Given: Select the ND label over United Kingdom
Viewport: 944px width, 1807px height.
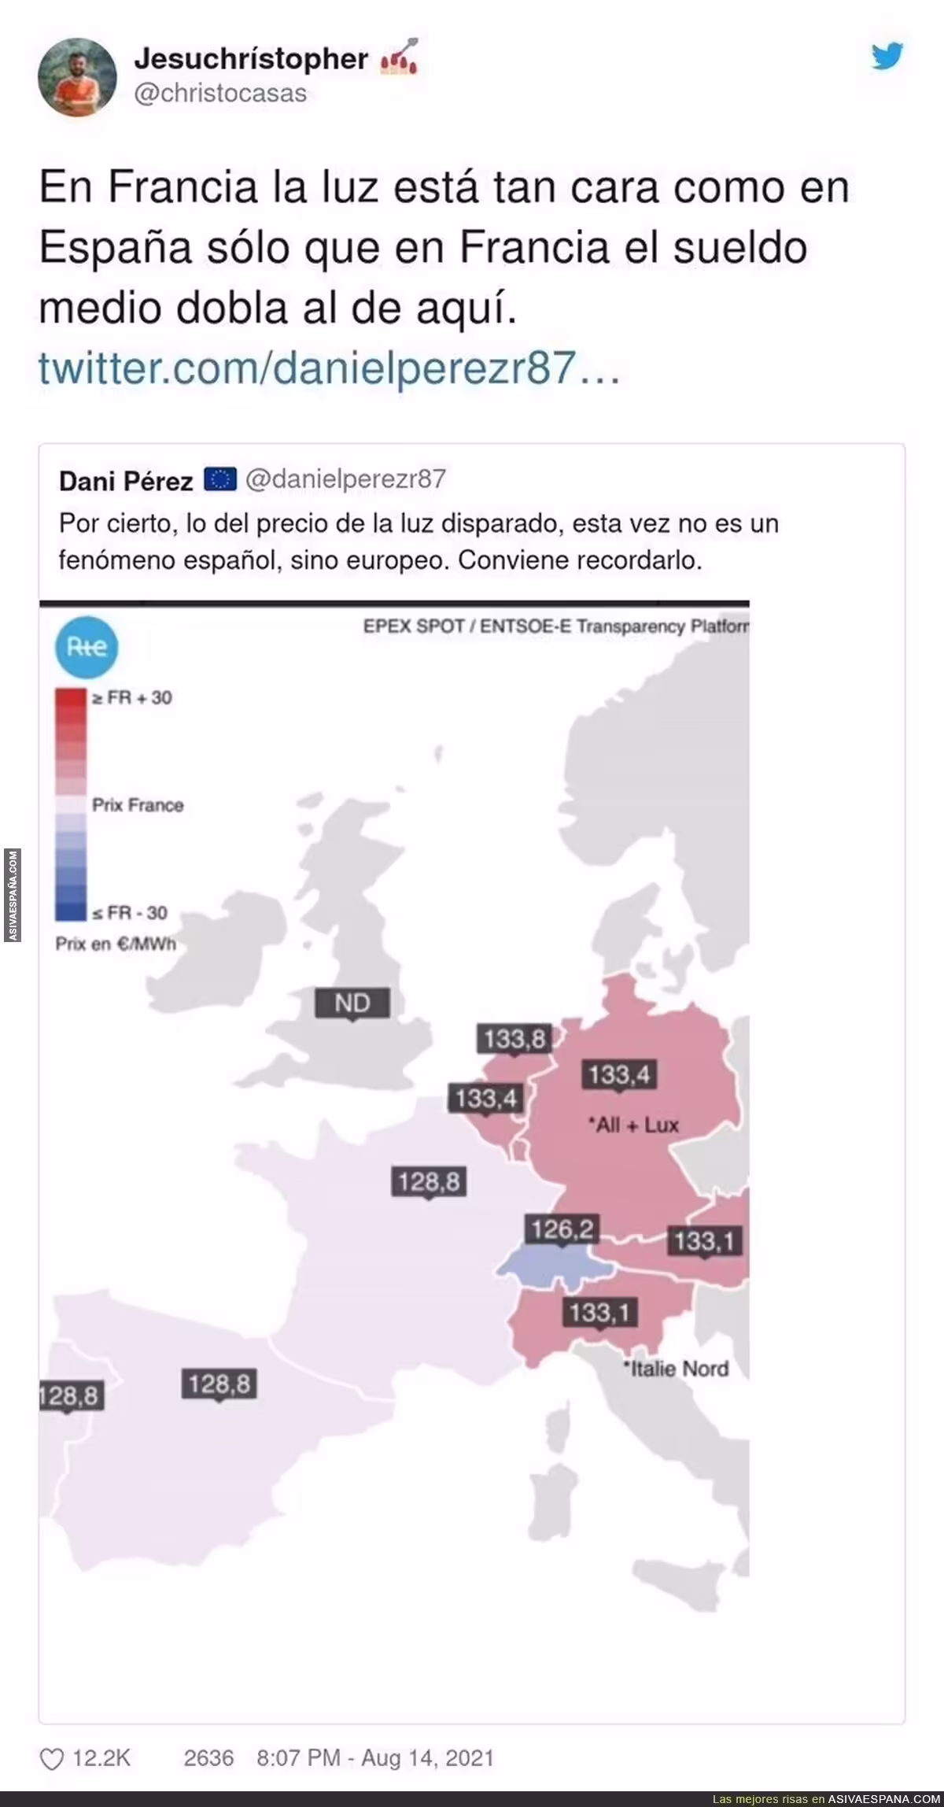Looking at the screenshot, I should 352,1003.
